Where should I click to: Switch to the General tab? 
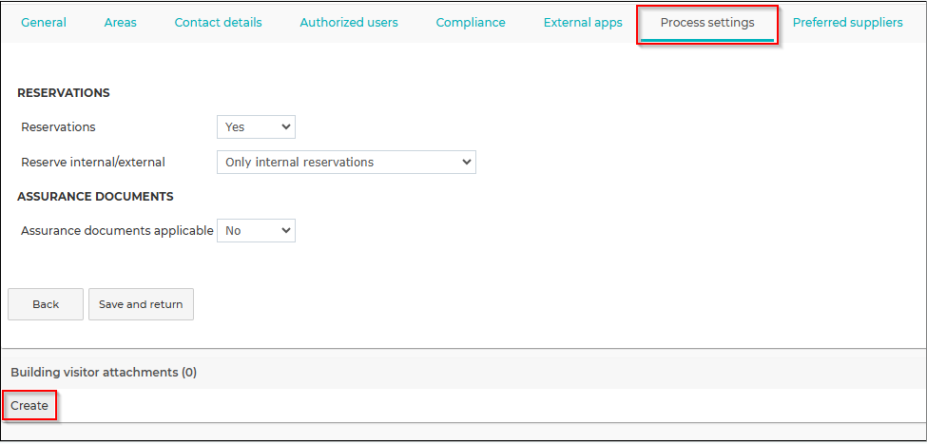(44, 23)
